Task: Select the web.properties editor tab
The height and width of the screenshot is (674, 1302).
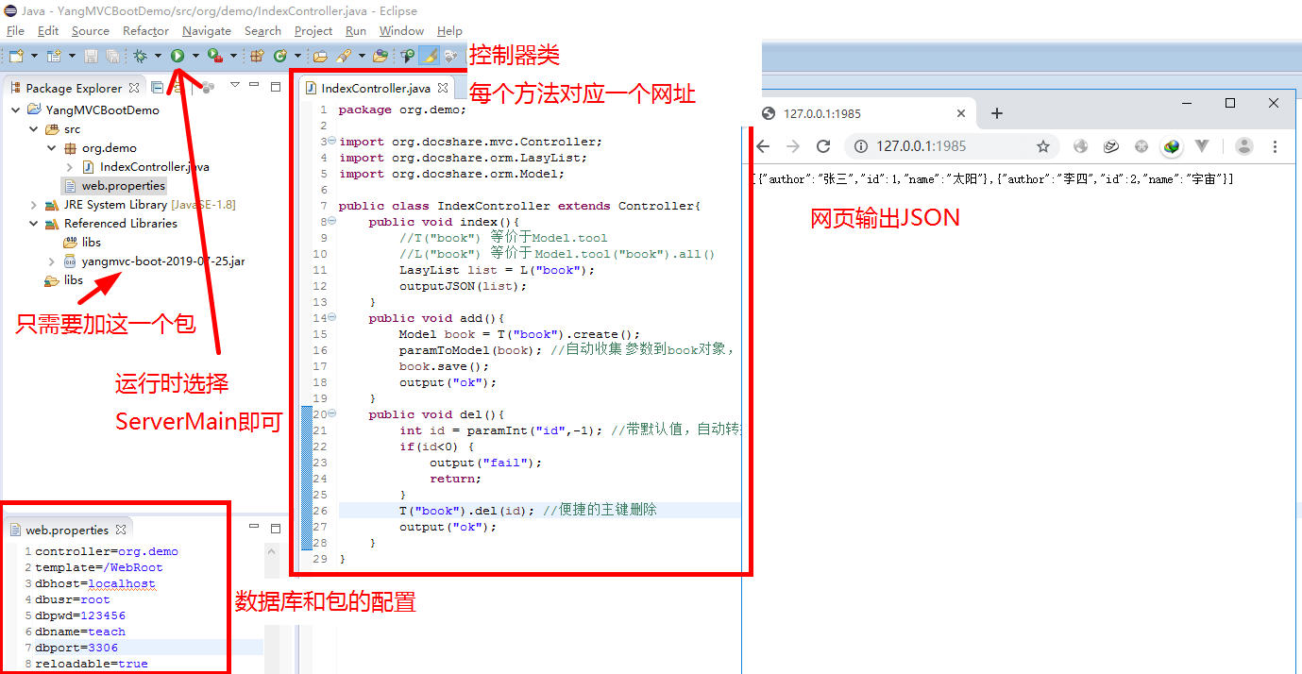Action: (67, 530)
